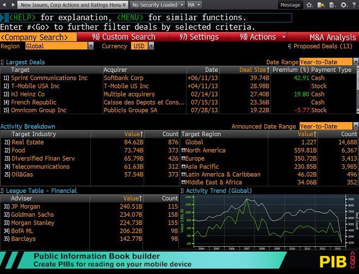Click the back navigation arrow icon

point(4,4)
